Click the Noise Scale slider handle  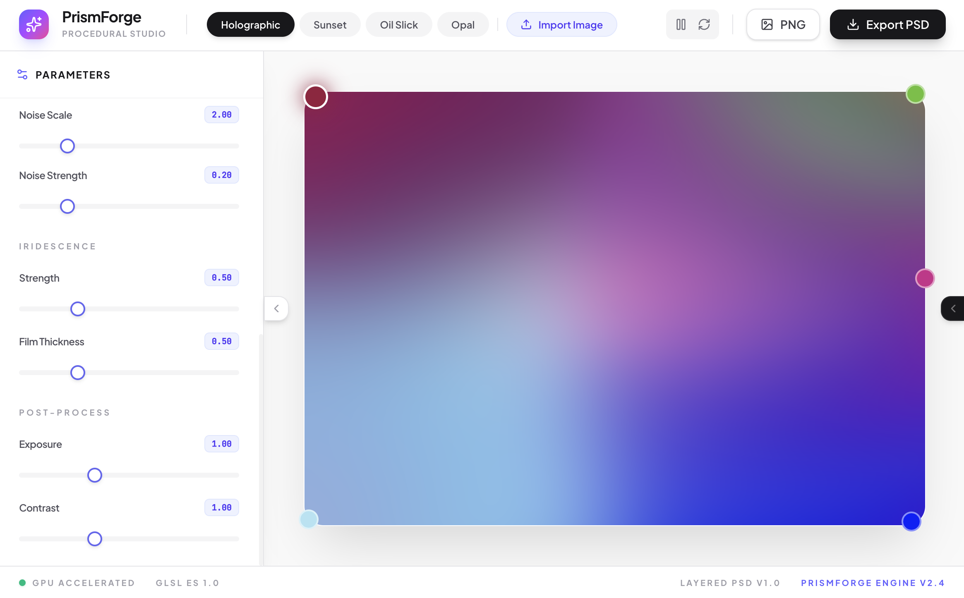pyautogui.click(x=67, y=146)
